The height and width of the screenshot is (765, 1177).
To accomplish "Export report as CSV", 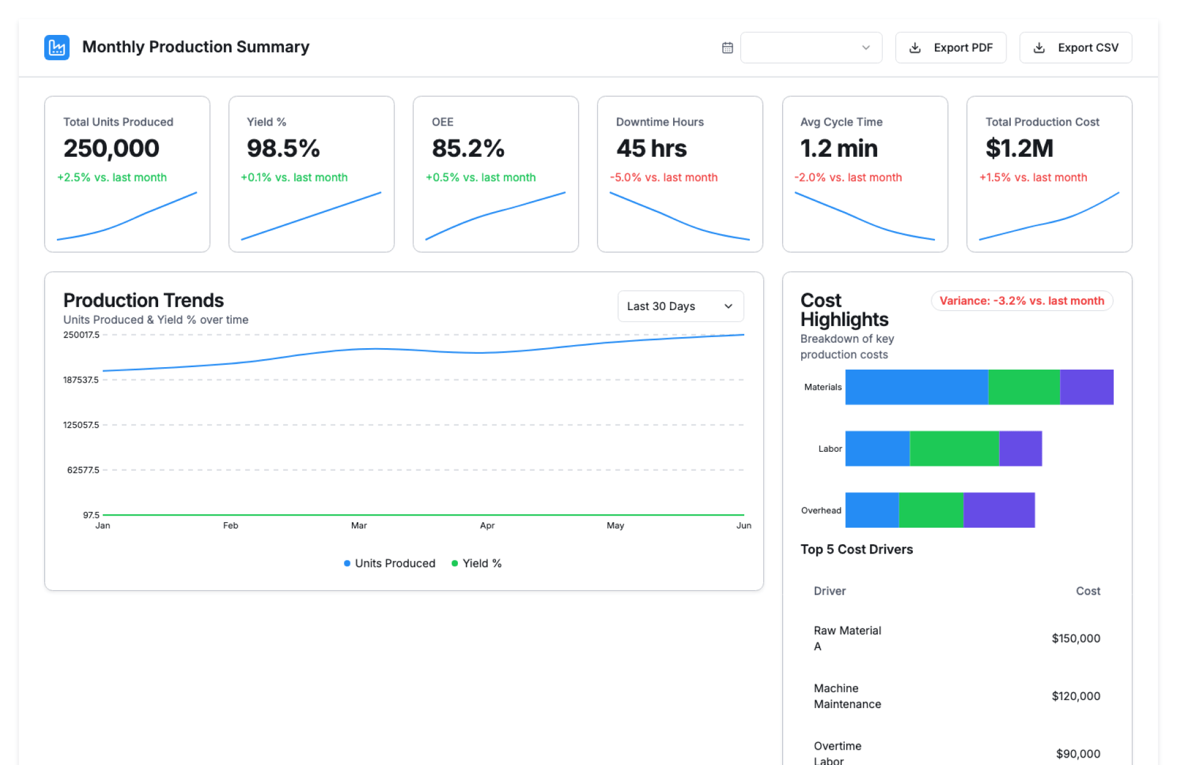I will pos(1075,48).
